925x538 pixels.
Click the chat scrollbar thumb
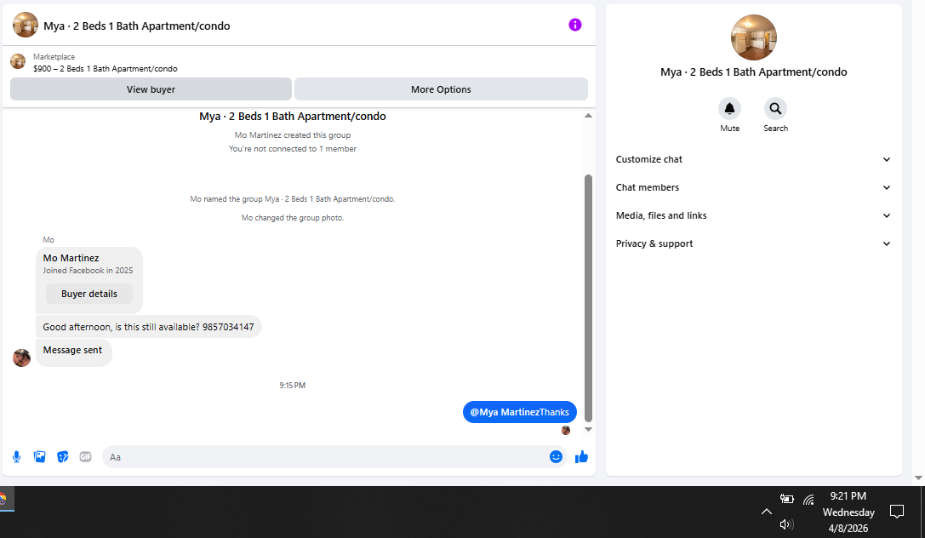click(588, 299)
